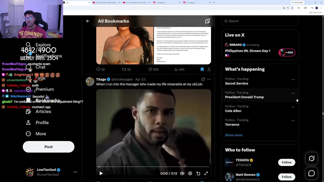Open the TEKKEN profile avatar
Image resolution: width=324 pixels, height=182 pixels.
pyautogui.click(x=229, y=162)
